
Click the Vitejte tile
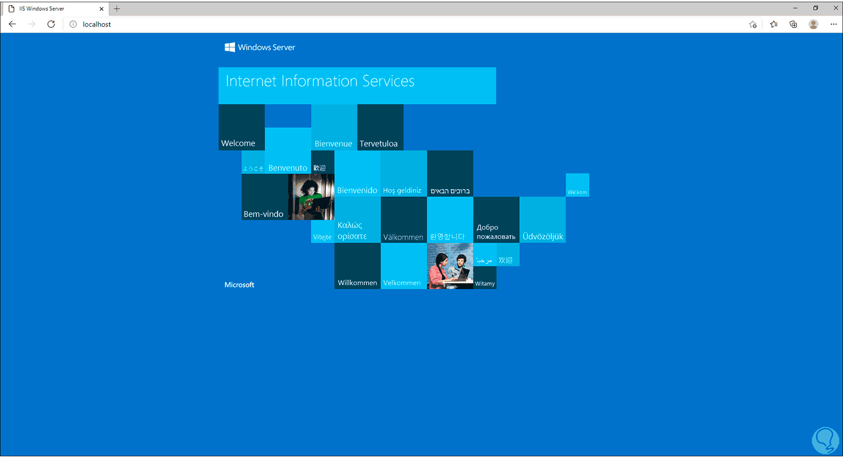coord(323,231)
